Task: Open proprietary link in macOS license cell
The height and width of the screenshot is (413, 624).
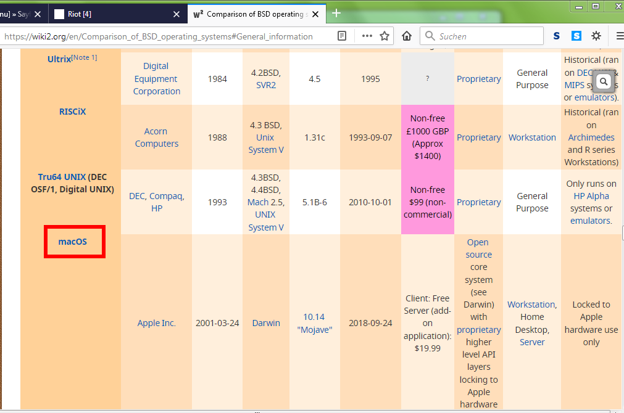Action: tap(479, 330)
